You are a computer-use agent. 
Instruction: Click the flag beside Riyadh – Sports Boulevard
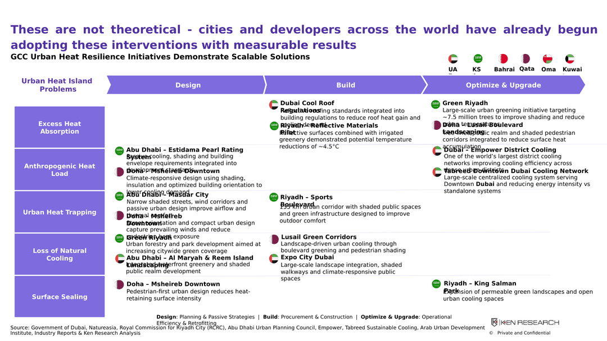click(x=274, y=197)
